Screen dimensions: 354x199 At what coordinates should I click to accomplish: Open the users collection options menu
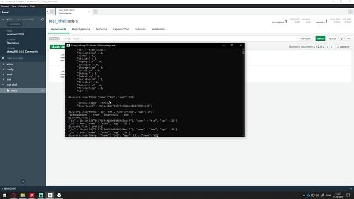(43, 91)
